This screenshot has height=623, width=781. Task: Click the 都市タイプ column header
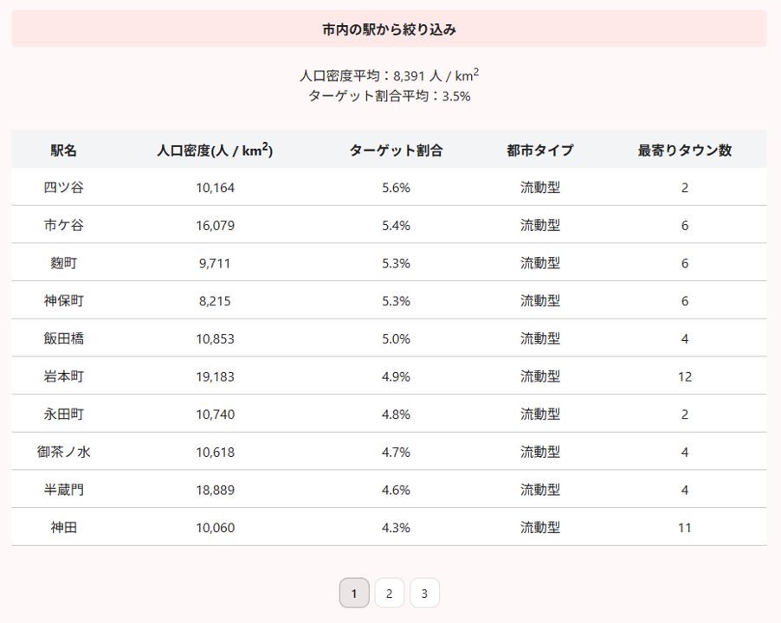click(x=539, y=150)
